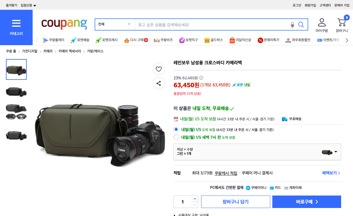Open the voice search microphone

292,25
